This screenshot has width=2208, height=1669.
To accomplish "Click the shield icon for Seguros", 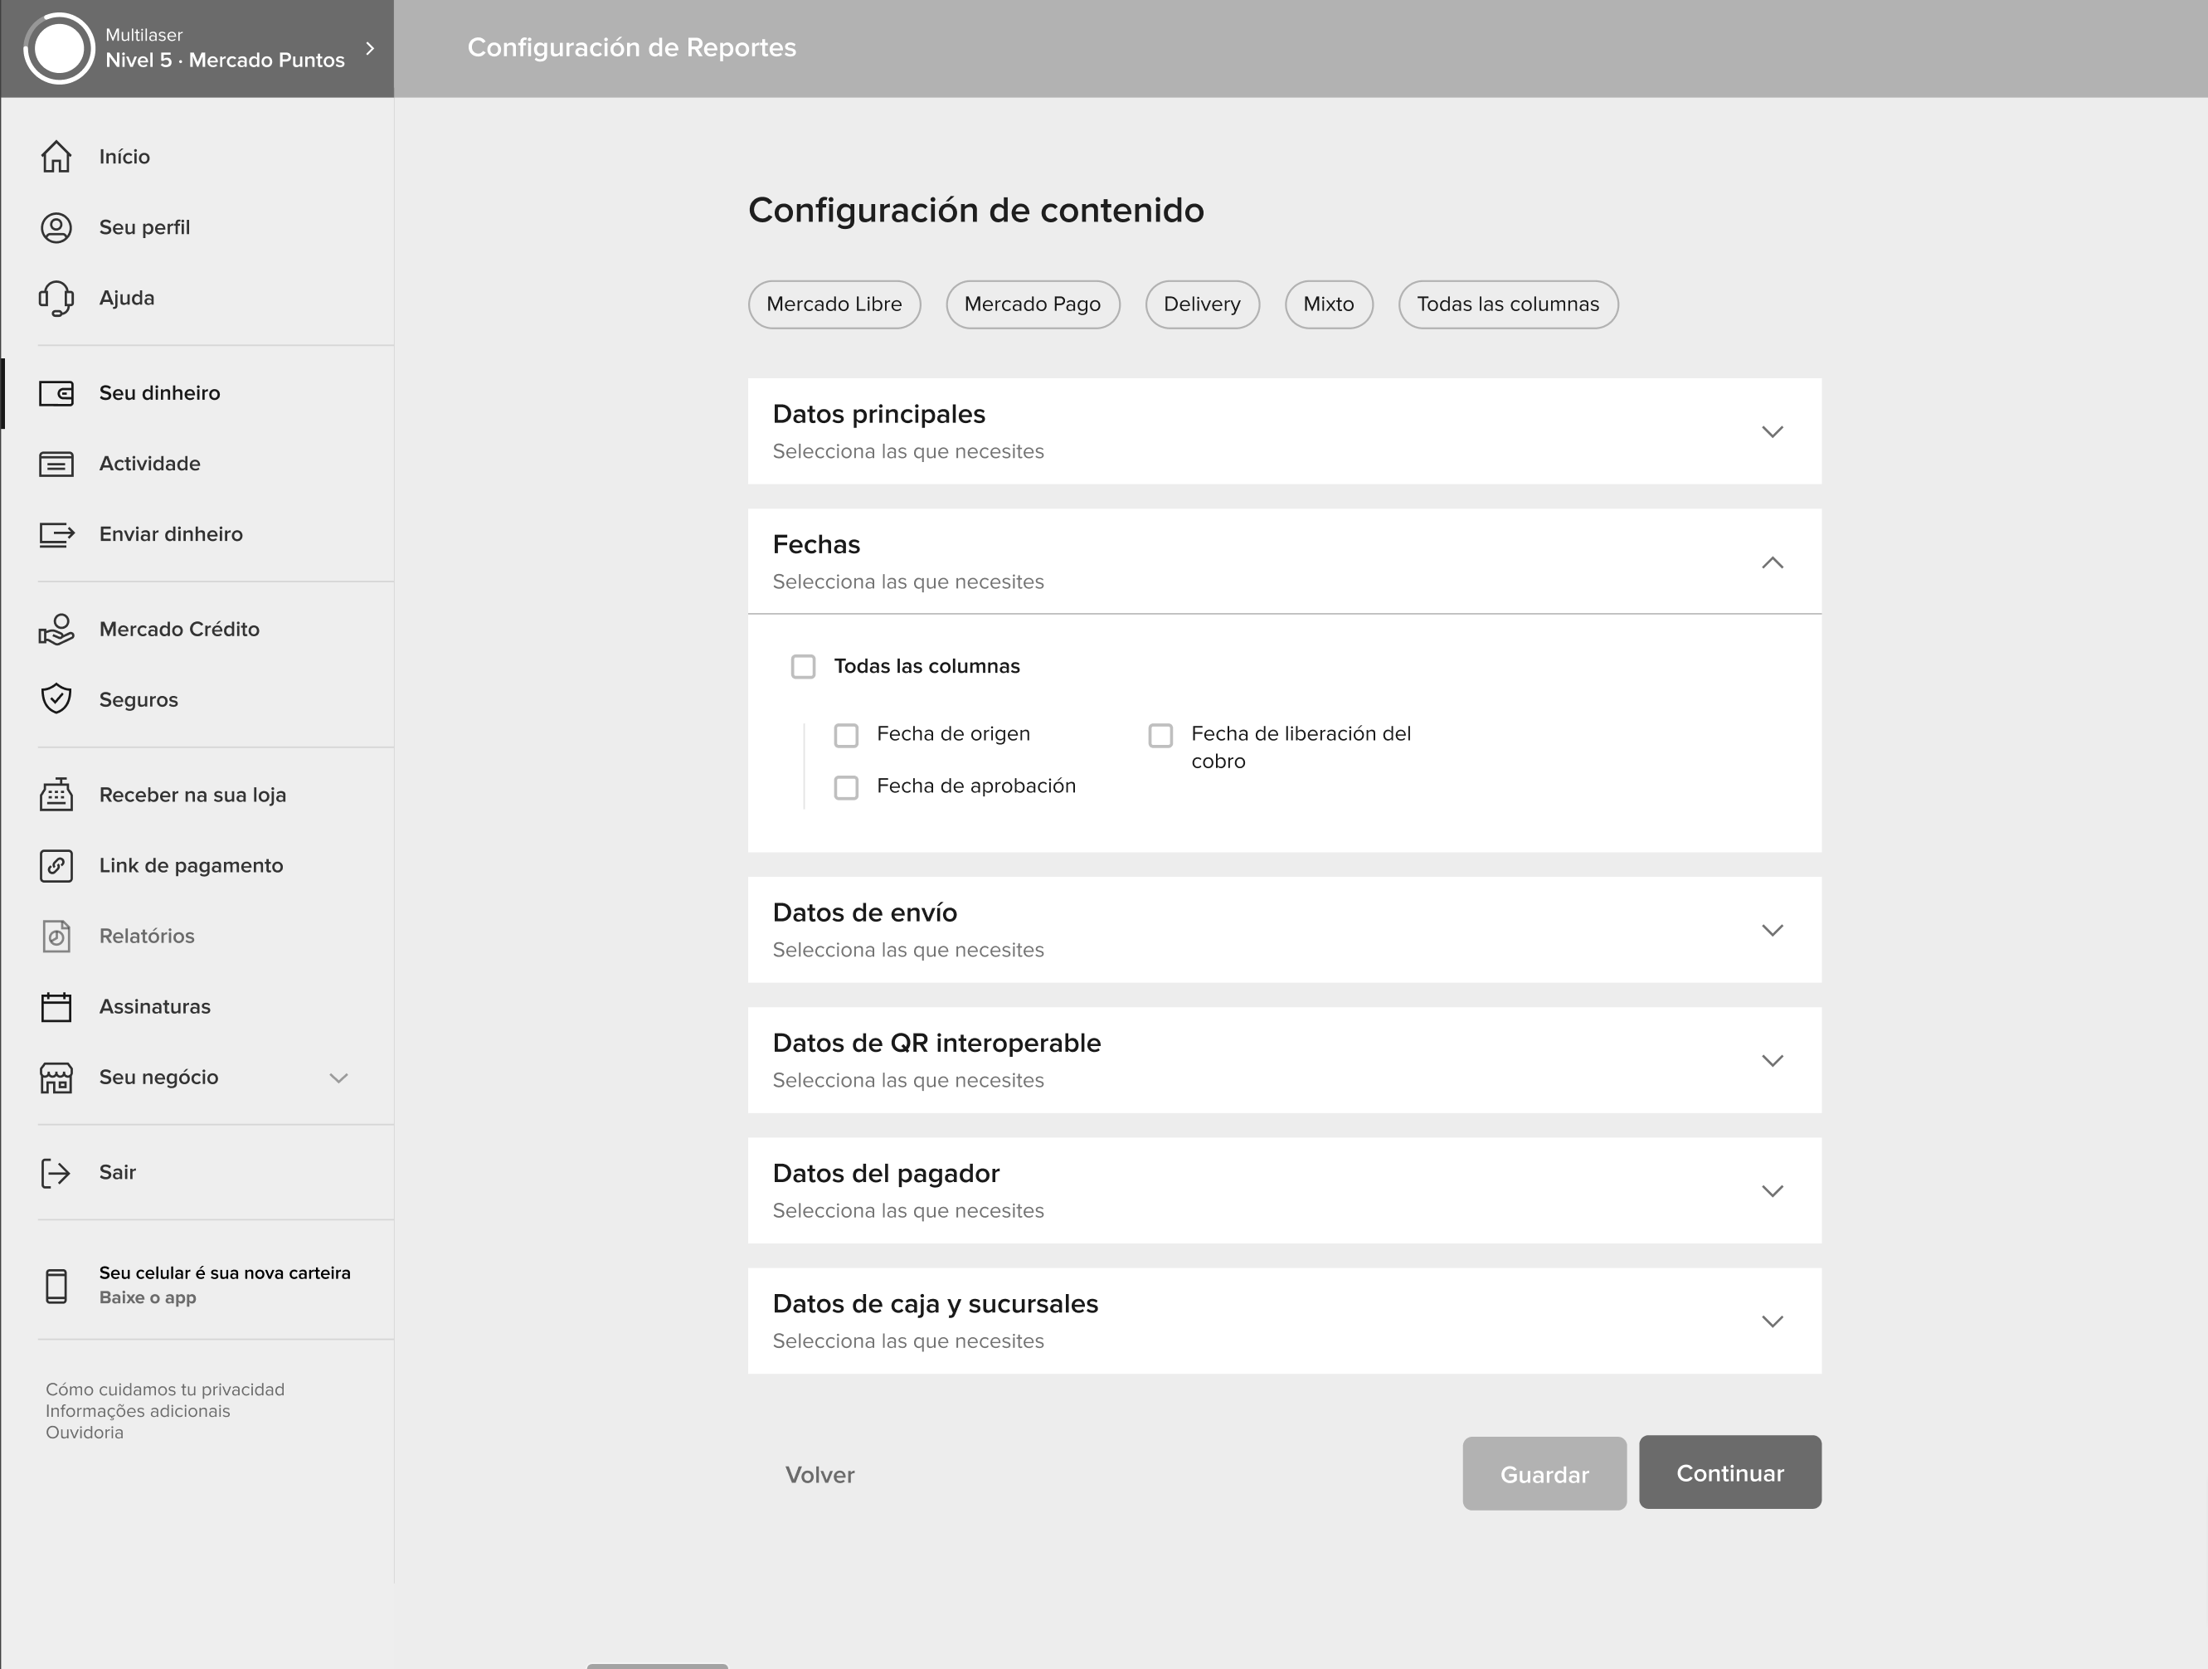I will tap(56, 698).
